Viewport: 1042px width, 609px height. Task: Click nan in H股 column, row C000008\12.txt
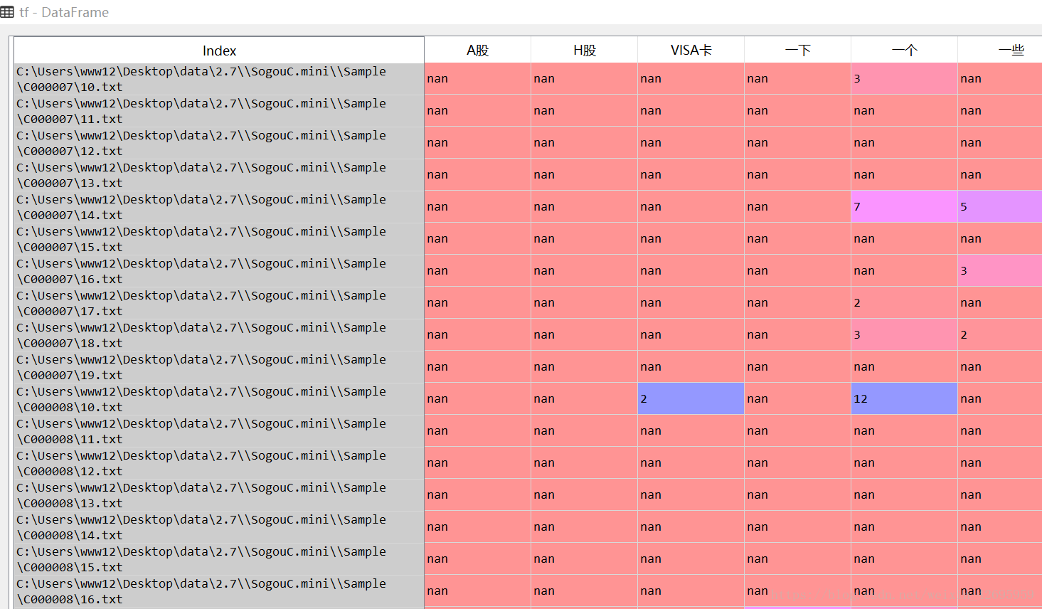coord(585,463)
